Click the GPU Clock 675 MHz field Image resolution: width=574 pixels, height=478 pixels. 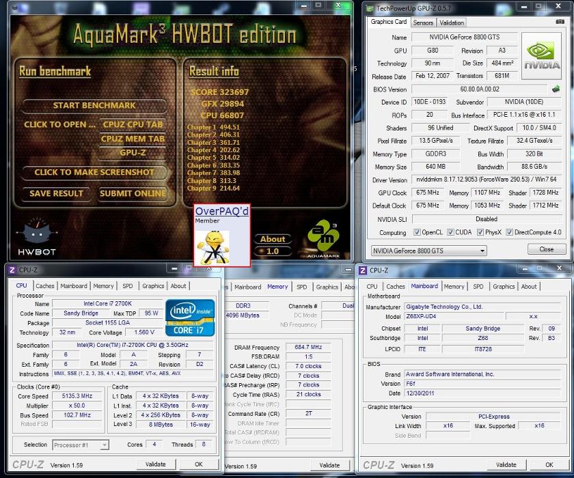click(x=428, y=193)
